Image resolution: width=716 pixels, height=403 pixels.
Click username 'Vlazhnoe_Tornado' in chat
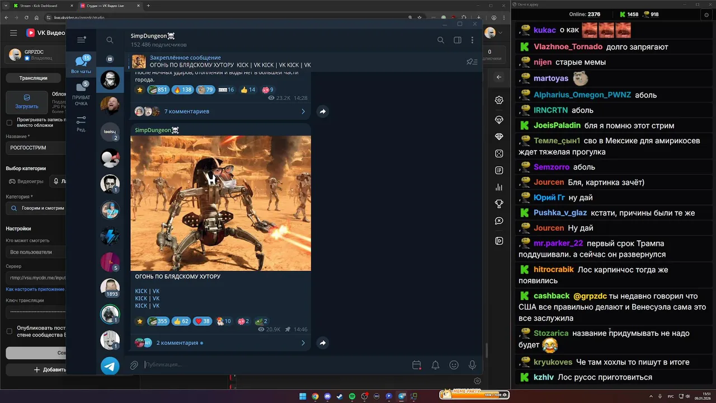pyautogui.click(x=568, y=47)
